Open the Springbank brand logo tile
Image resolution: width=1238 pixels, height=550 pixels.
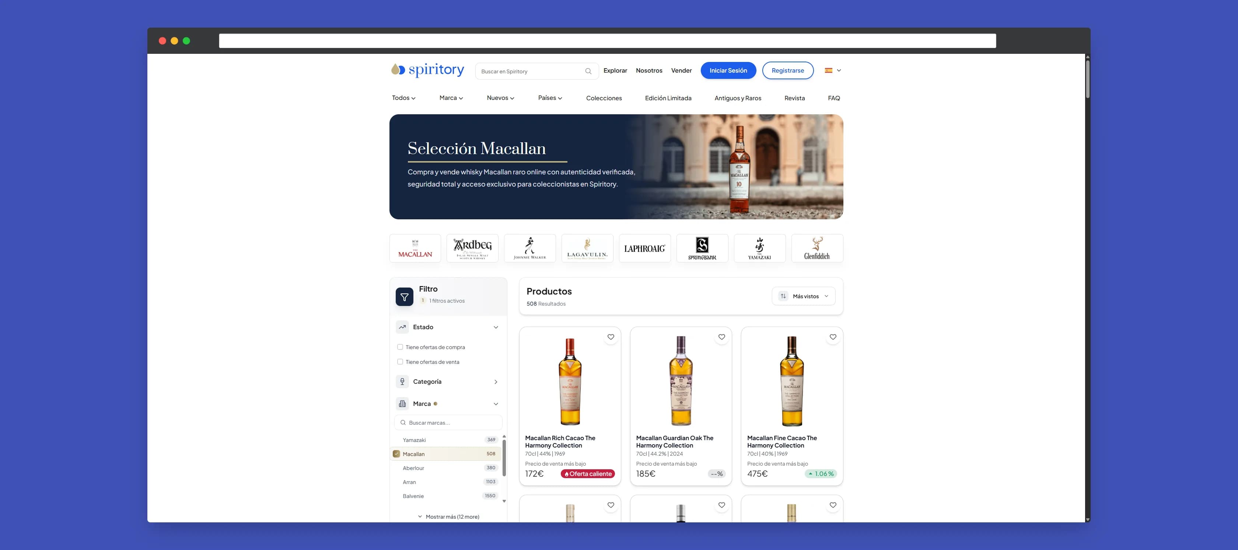pos(702,248)
